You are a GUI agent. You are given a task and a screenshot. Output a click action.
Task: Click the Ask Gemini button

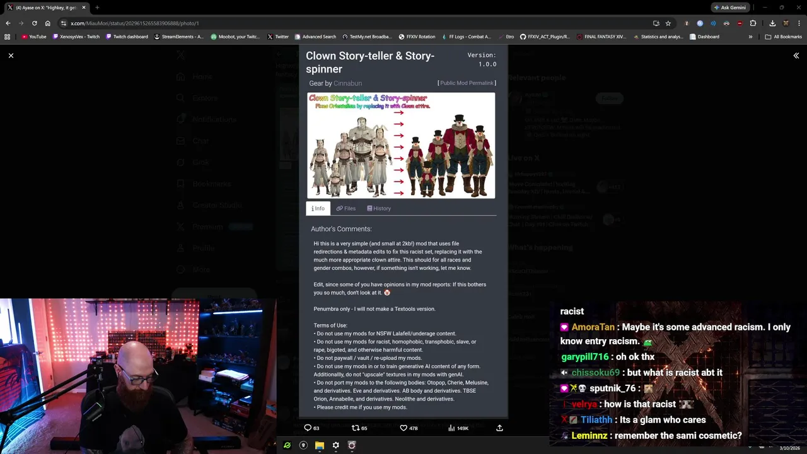[729, 8]
